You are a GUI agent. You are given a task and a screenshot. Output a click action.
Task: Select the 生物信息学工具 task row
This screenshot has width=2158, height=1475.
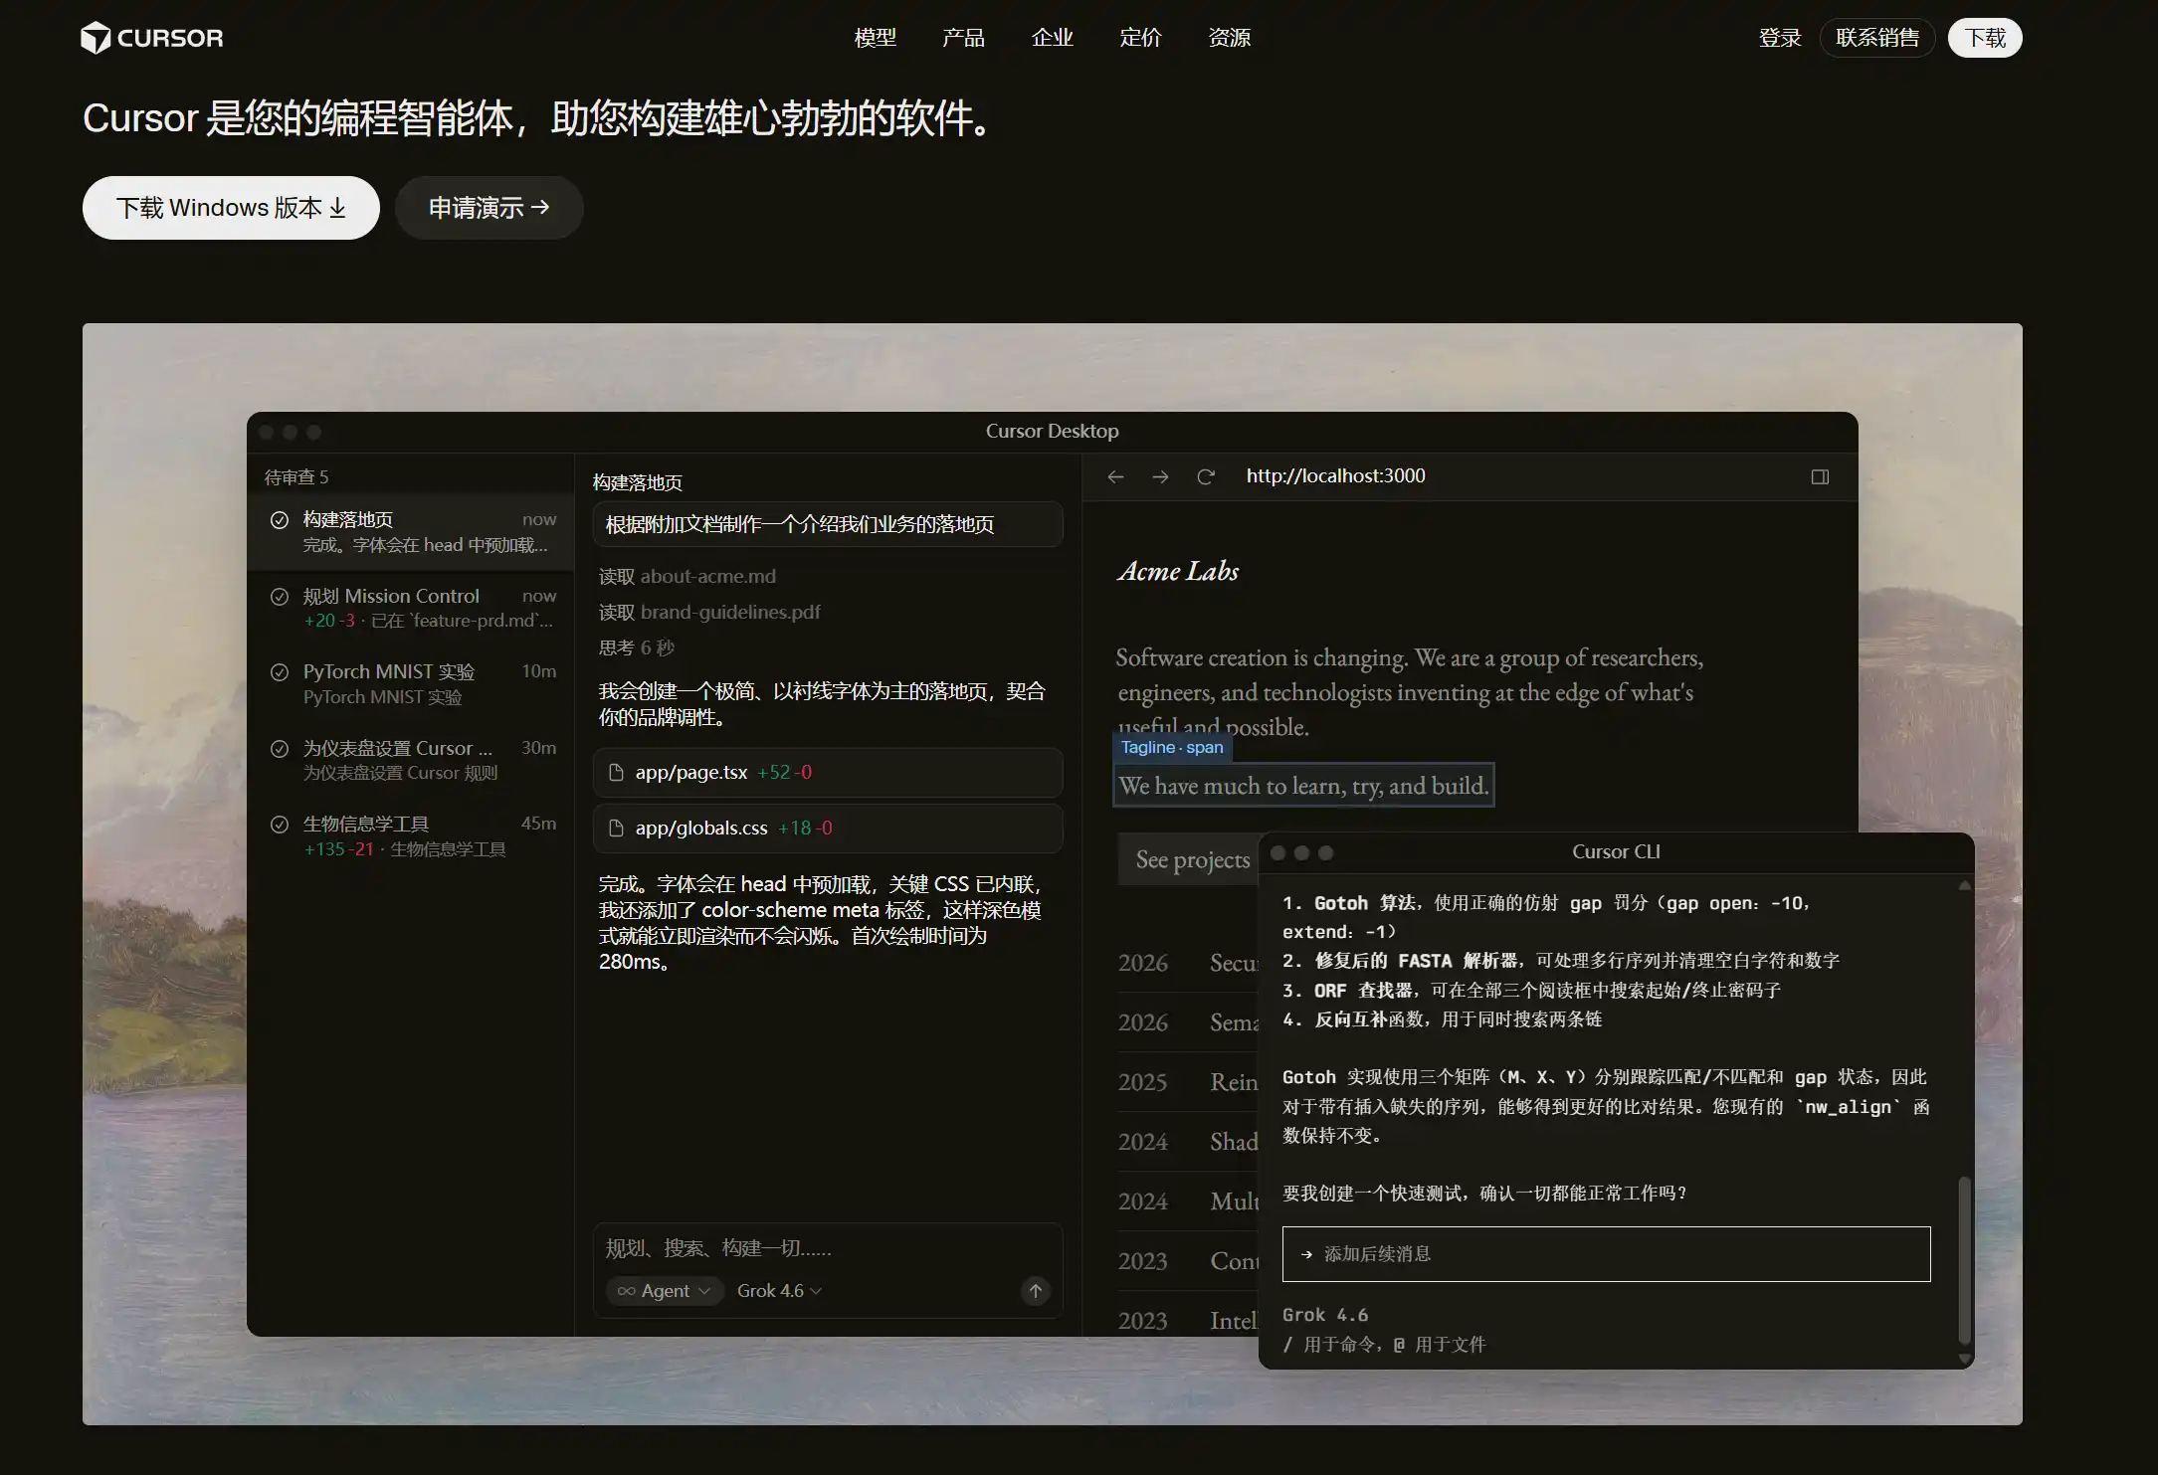pos(412,835)
